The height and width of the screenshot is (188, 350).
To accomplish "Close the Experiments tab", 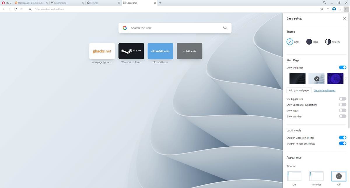I will coord(83,3).
